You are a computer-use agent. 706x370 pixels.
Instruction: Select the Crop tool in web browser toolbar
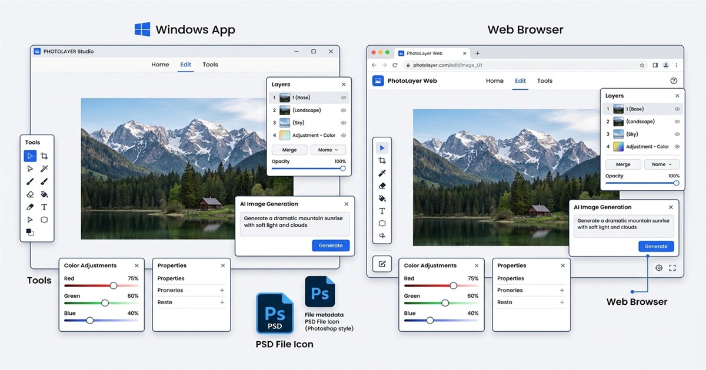382,160
